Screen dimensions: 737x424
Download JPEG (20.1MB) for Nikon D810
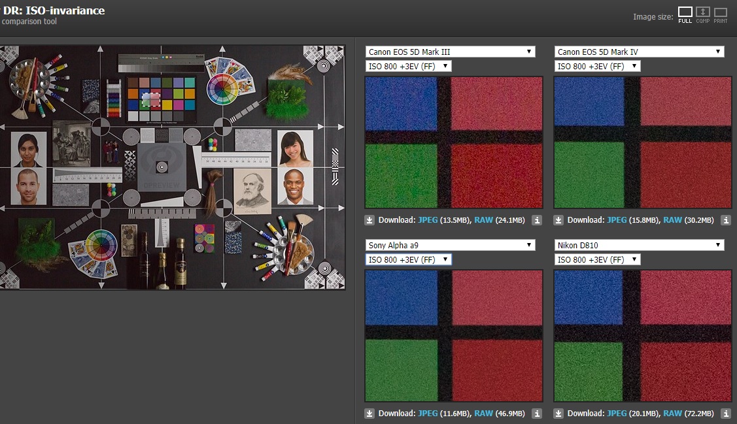point(617,414)
